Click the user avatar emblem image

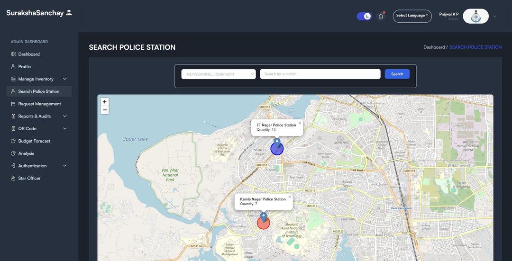click(476, 16)
